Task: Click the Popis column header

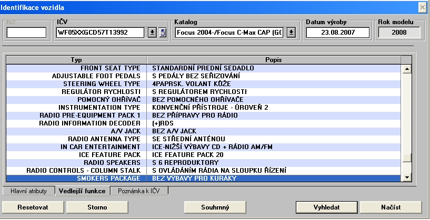Action: [273, 60]
